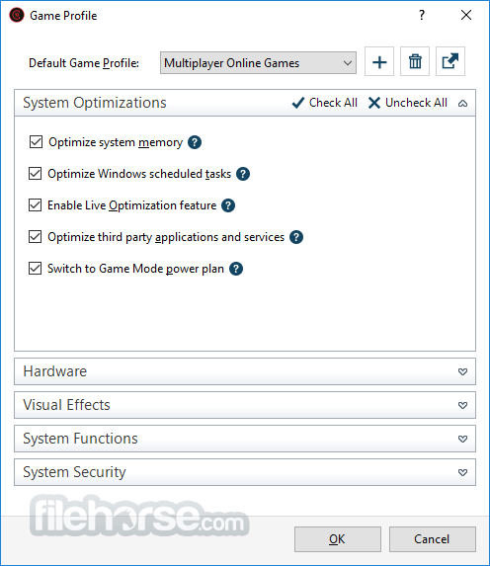This screenshot has height=566, width=490.
Task: Disable Switch to Game Mode power plan
Action: tap(35, 269)
